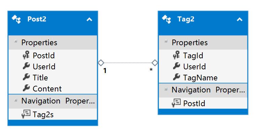Select the UserId property in Tag2
Screen dimensions: 276x136
[x=194, y=67]
